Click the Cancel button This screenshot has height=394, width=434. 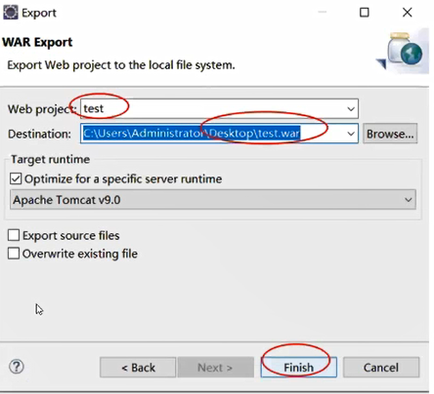381,368
